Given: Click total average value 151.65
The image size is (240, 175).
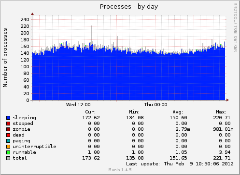Looking at the screenshot, I should click(178, 158).
